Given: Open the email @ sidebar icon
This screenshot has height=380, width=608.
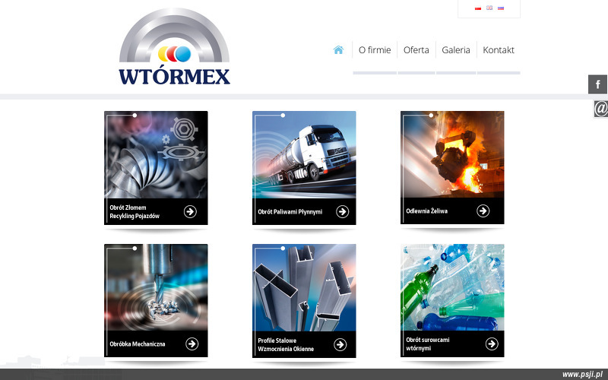Looking at the screenshot, I should coord(600,109).
